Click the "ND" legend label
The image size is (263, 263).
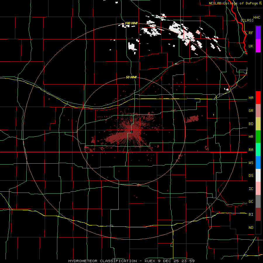251,228
